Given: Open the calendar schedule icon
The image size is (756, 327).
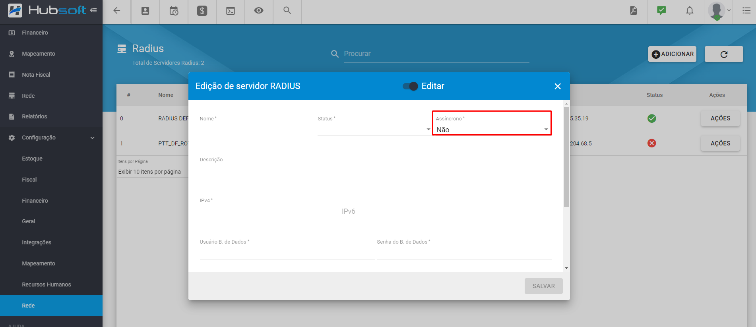Looking at the screenshot, I should click(174, 11).
